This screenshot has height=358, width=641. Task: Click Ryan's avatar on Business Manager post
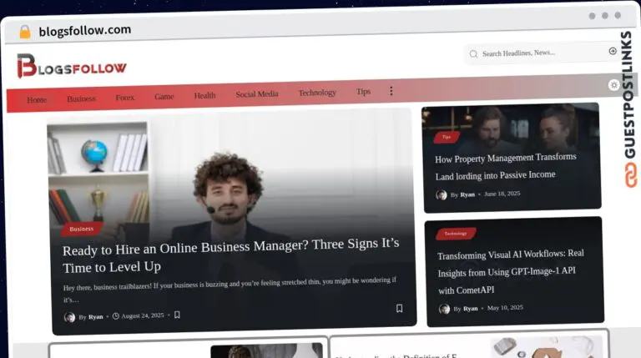point(69,317)
